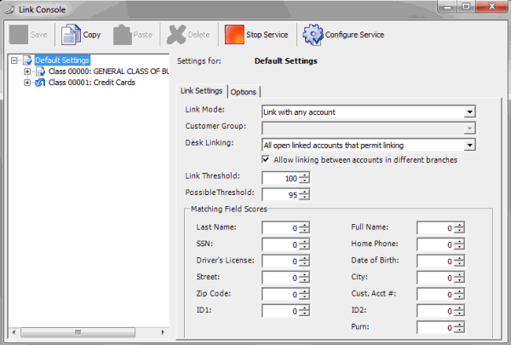Image resolution: width=511 pixels, height=345 pixels.
Task: Click the Link Threshold value field
Action: point(280,178)
